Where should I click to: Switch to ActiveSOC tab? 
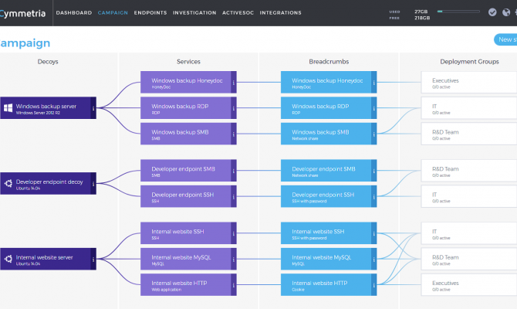click(238, 13)
